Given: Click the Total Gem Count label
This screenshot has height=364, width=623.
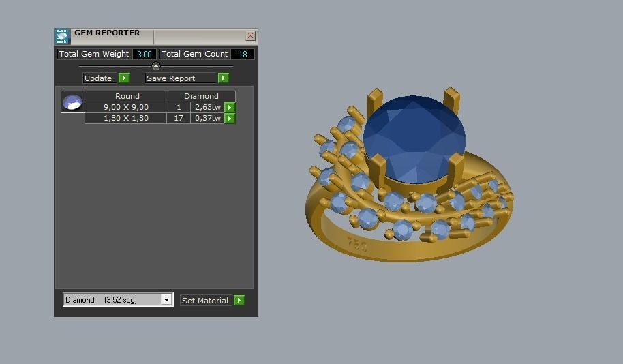Looking at the screenshot, I should point(195,54).
